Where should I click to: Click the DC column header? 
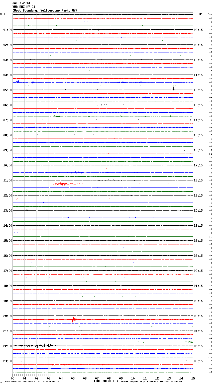(208, 14)
